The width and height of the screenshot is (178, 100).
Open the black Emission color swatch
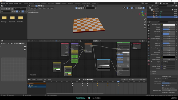[x=169, y=57]
